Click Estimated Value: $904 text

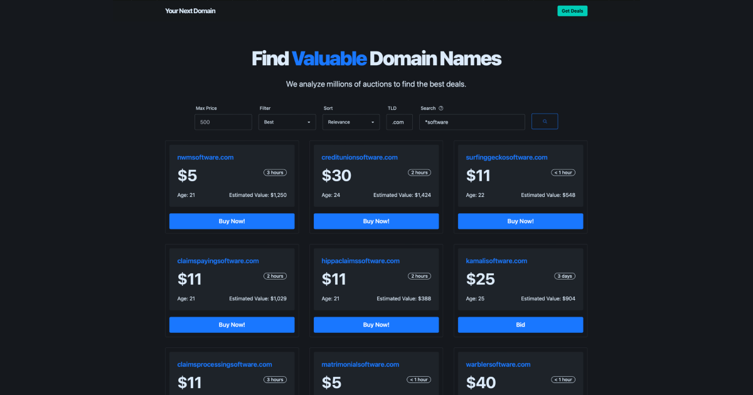click(x=548, y=298)
